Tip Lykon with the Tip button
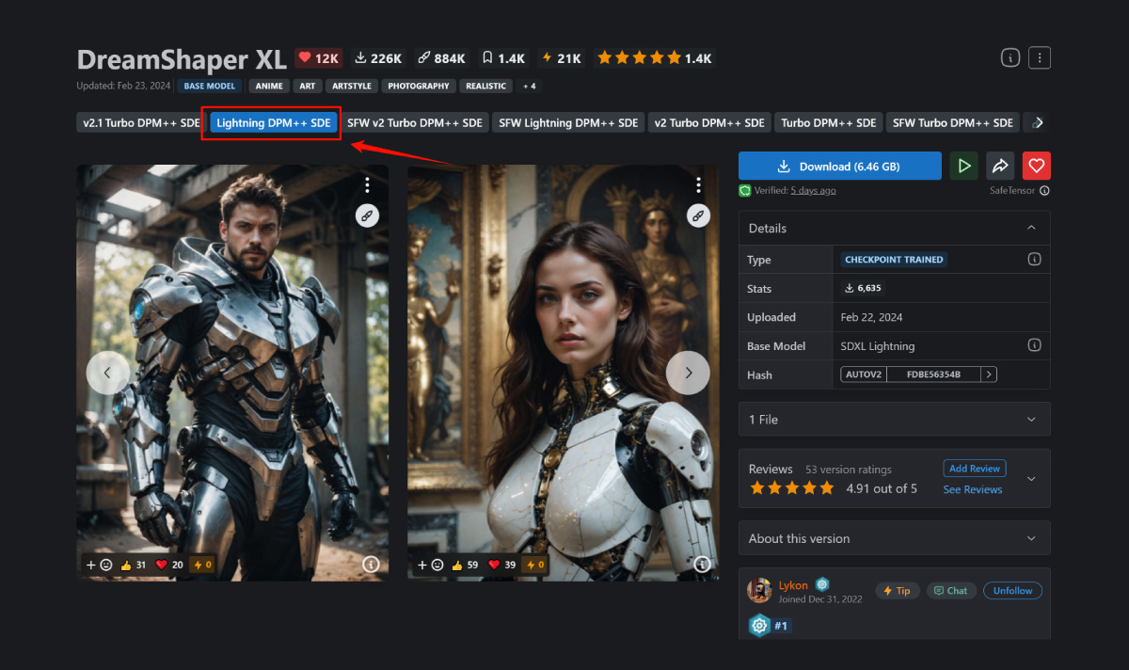This screenshot has width=1129, height=670. point(898,590)
